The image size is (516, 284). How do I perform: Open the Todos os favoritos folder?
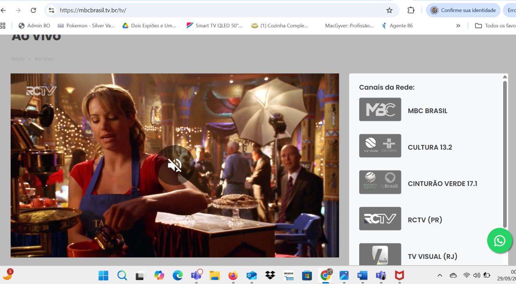[495, 26]
